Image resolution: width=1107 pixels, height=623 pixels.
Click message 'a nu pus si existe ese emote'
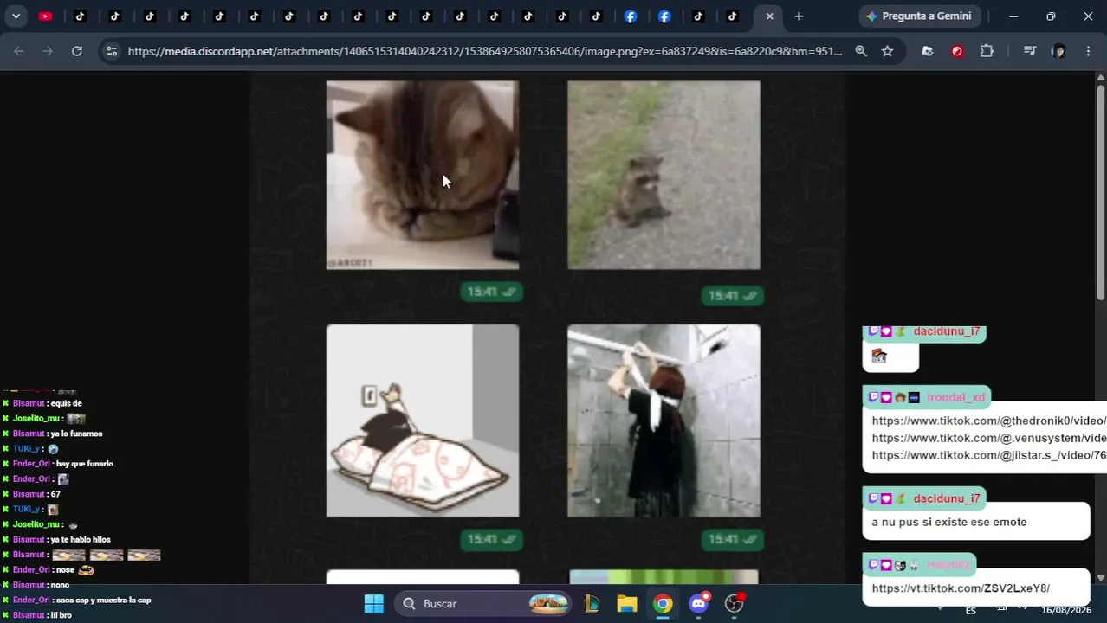coord(948,522)
